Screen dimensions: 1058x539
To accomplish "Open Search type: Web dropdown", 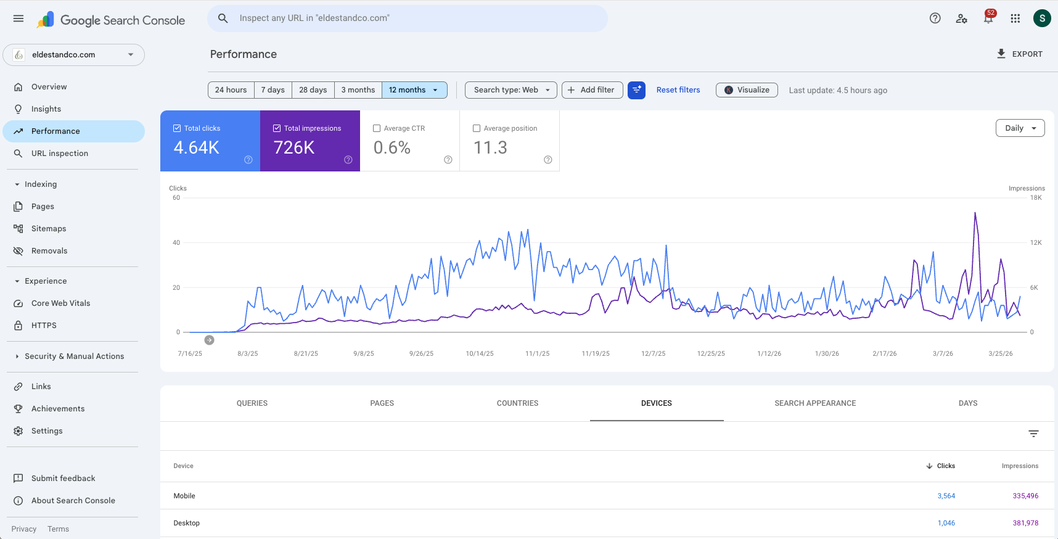I will coord(511,90).
